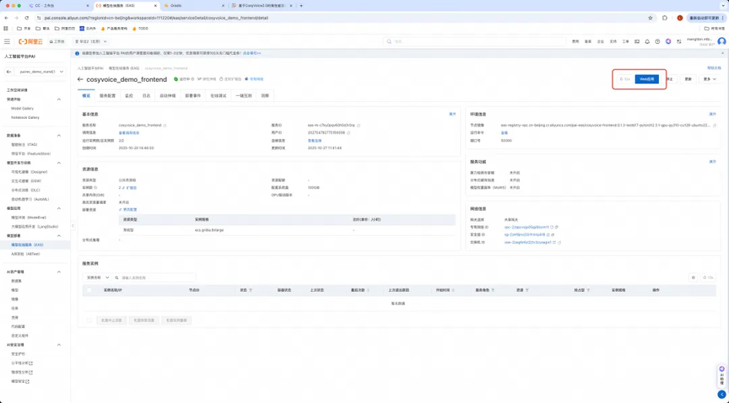Tick the checkbox below the instance table
Viewport: 729px width, 403px height.
pyautogui.click(x=89, y=320)
